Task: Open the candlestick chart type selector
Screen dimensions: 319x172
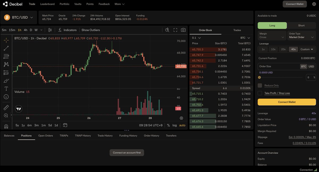Action: (50, 30)
